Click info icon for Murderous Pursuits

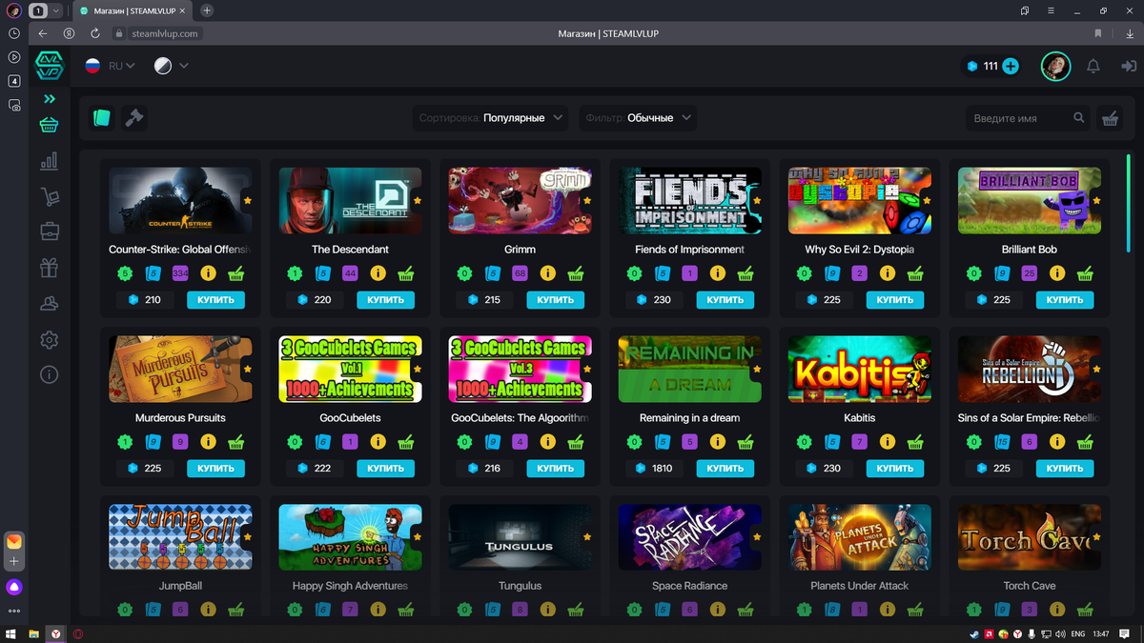[x=208, y=442]
